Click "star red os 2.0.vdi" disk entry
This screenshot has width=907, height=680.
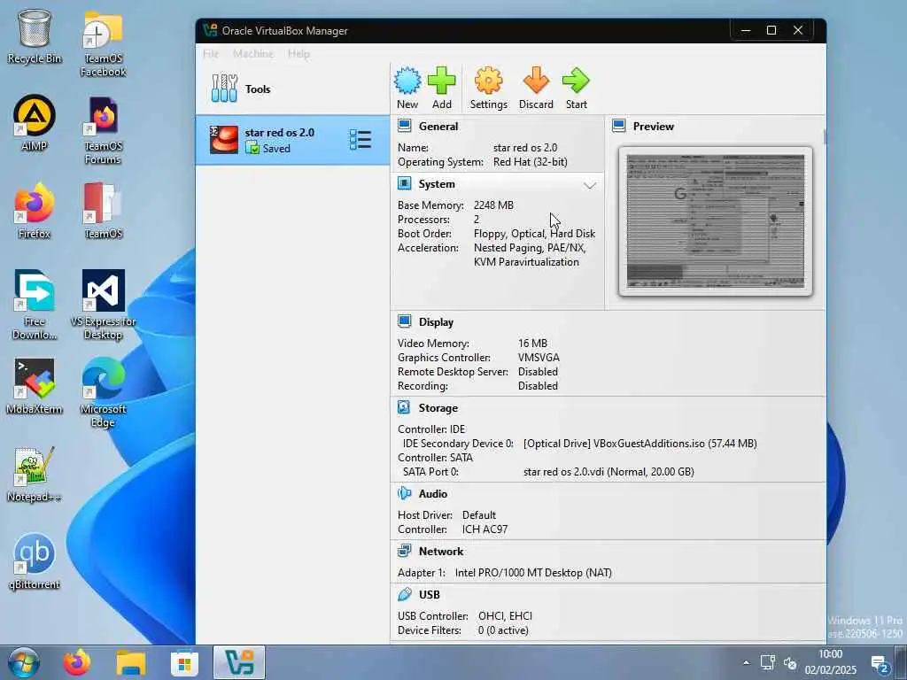pos(609,472)
